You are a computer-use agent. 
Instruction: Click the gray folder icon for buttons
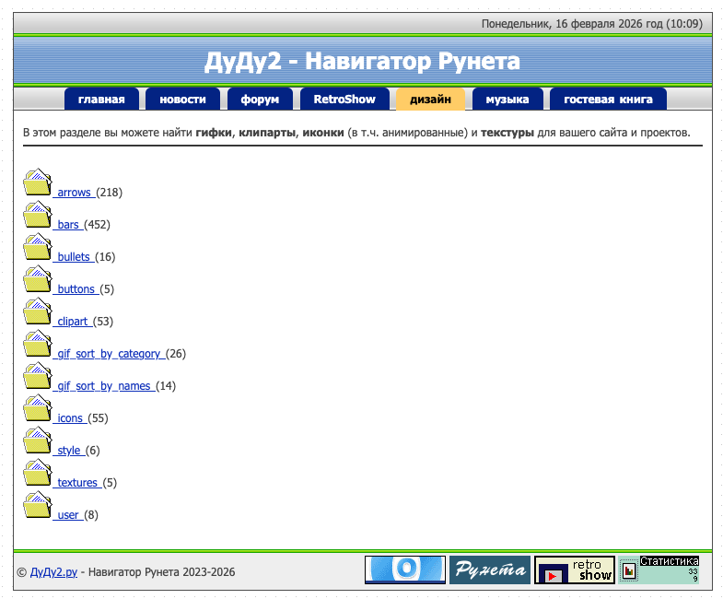pos(38,279)
